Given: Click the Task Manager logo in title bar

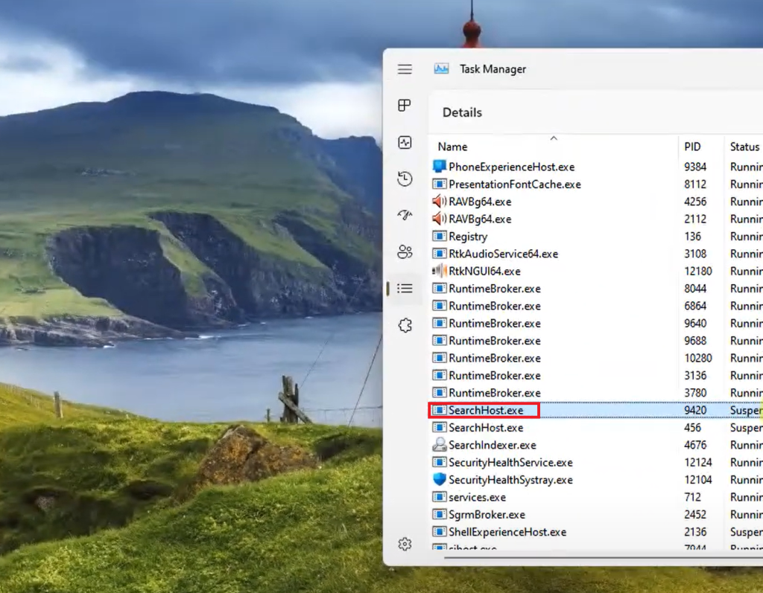Looking at the screenshot, I should pos(440,68).
